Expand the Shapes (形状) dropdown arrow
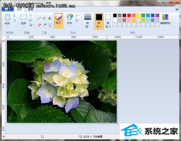This screenshot has width=181, height=141. tap(70, 27)
